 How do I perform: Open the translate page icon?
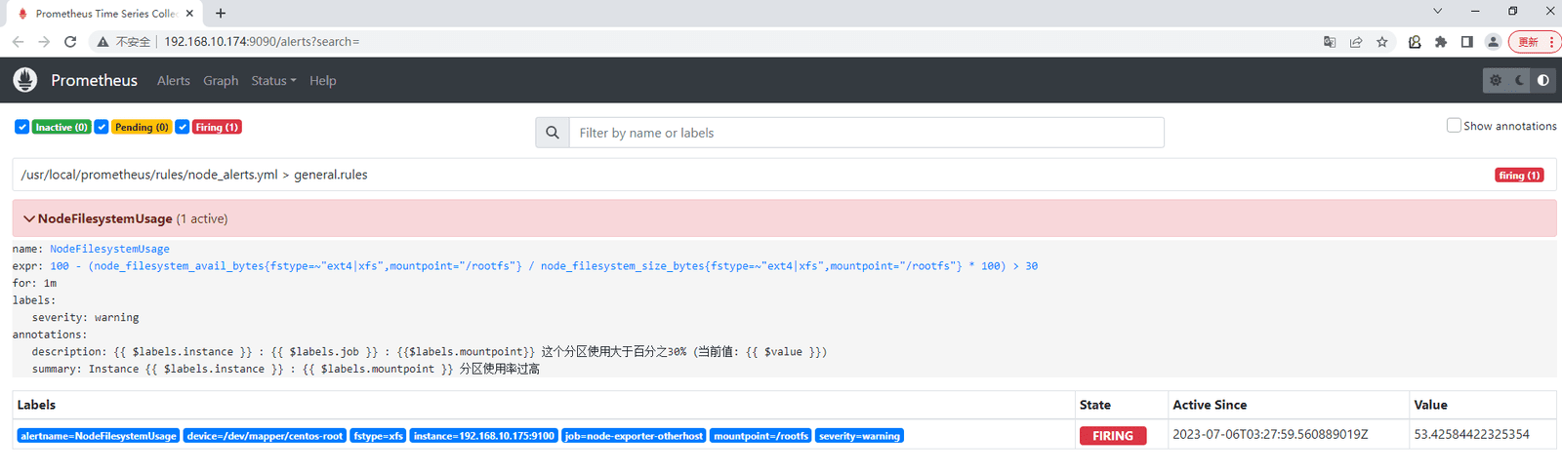[x=1330, y=42]
